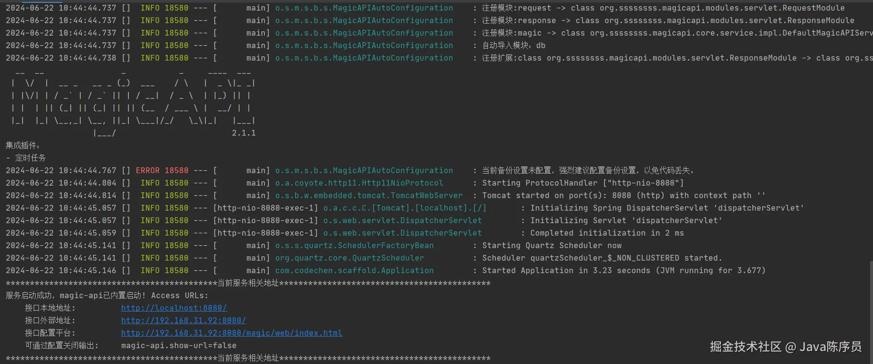Click the SchedulerFactoryBean logger name

point(354,245)
